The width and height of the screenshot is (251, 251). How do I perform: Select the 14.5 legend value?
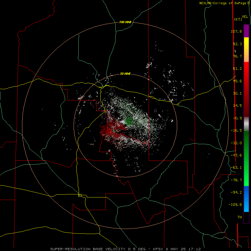237,106
